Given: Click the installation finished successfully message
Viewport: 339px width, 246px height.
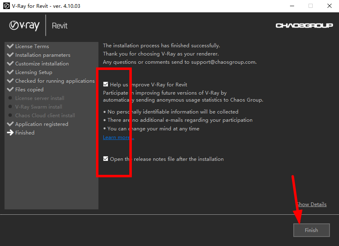Looking at the screenshot, I should (161, 46).
